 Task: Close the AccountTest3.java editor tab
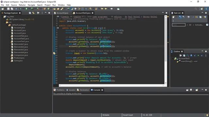point(92,13)
